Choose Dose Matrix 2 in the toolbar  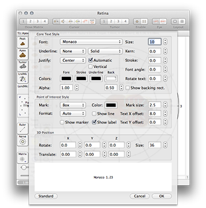pyautogui.click(x=30, y=21)
